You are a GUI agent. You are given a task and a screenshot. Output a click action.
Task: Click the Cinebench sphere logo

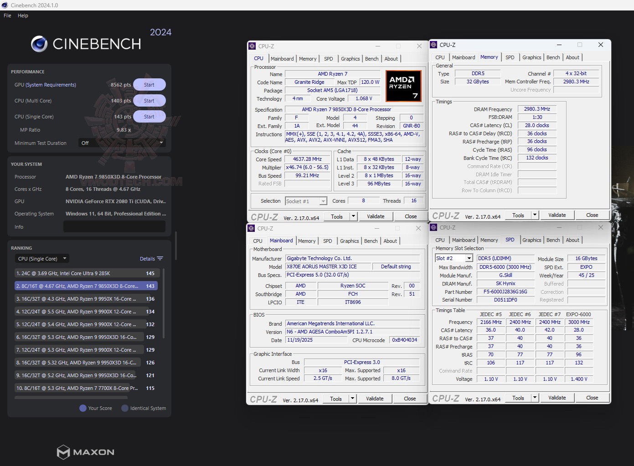(x=39, y=44)
